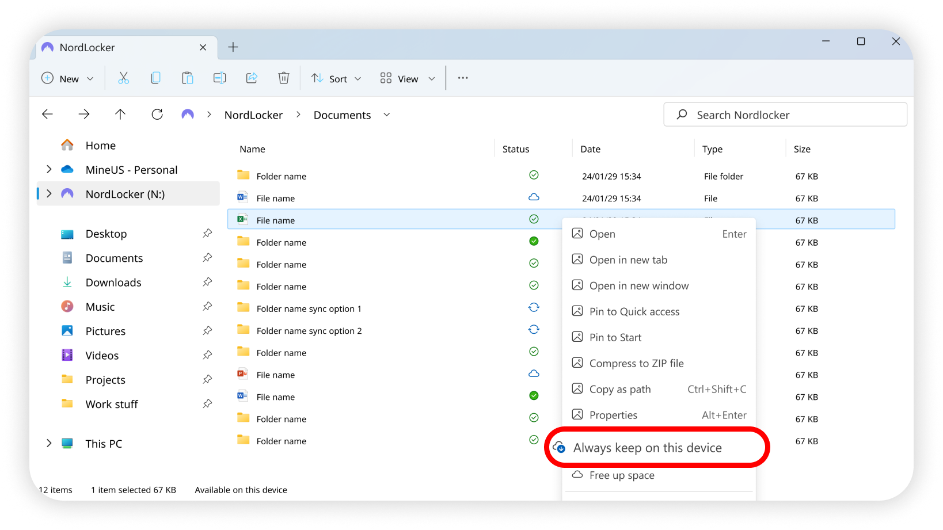Refresh the folder view
Image resolution: width=943 pixels, height=530 pixels.
coord(157,115)
